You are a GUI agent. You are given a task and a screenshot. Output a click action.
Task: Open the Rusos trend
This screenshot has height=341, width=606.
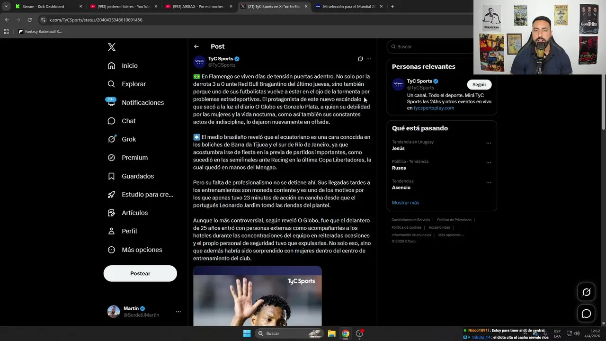[x=399, y=168]
